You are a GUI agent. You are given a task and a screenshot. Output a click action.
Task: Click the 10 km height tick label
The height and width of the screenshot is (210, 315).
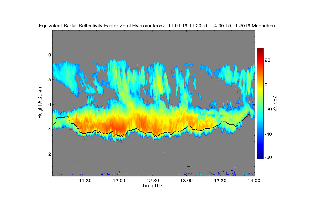coord(48,55)
